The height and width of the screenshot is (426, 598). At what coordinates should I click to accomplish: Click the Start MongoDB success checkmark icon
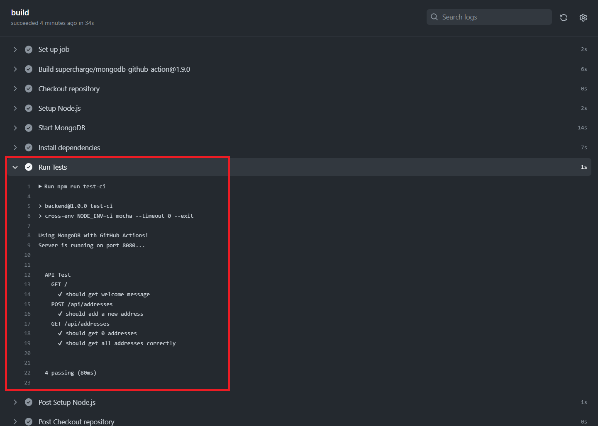(29, 128)
